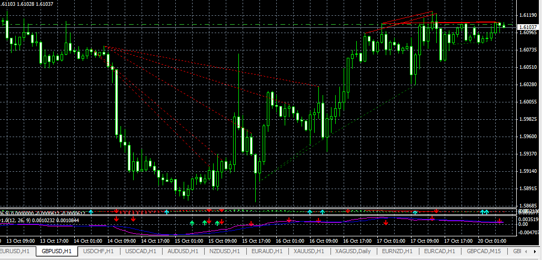
Task: Click the 1.59140 price scale label
Action: [x=528, y=171]
